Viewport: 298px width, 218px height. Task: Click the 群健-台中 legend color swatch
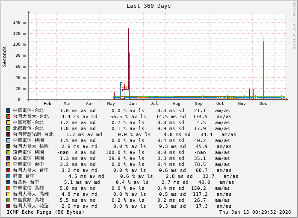[x=9, y=176]
